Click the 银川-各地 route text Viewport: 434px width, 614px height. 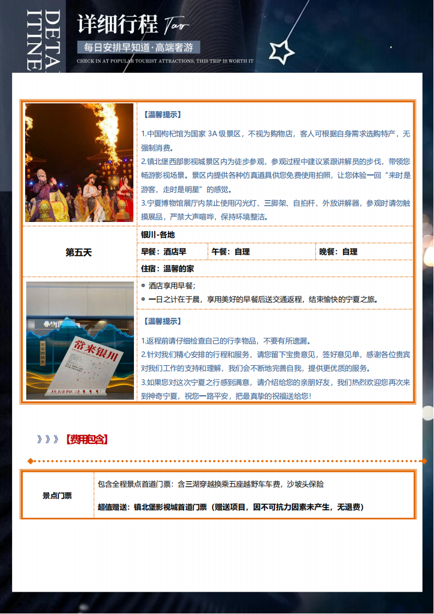[158, 235]
